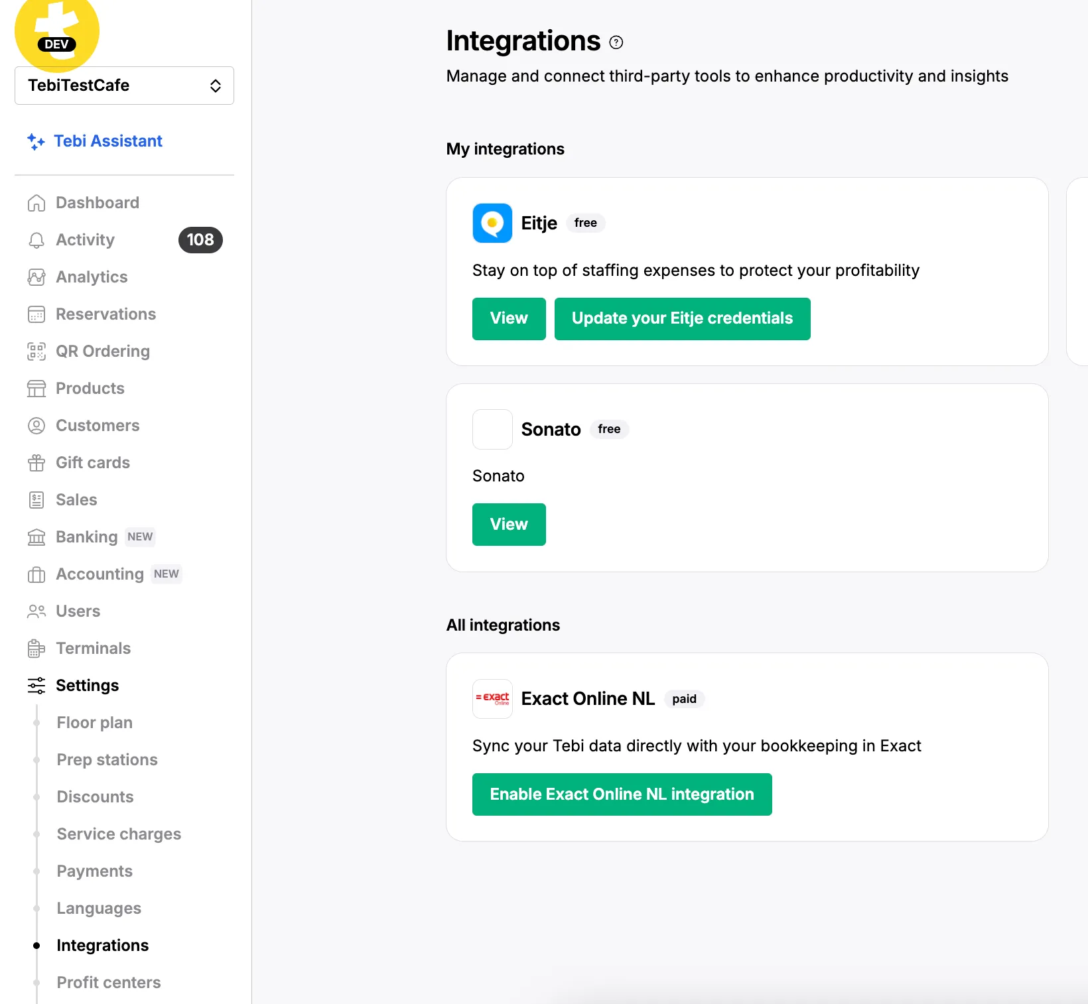Viewport: 1088px width, 1004px height.
Task: Click the QR Ordering code icon
Action: point(36,351)
